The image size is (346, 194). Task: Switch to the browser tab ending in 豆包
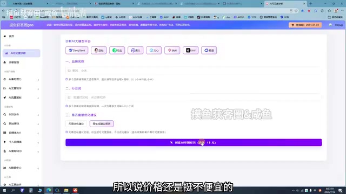[x=114, y=4]
